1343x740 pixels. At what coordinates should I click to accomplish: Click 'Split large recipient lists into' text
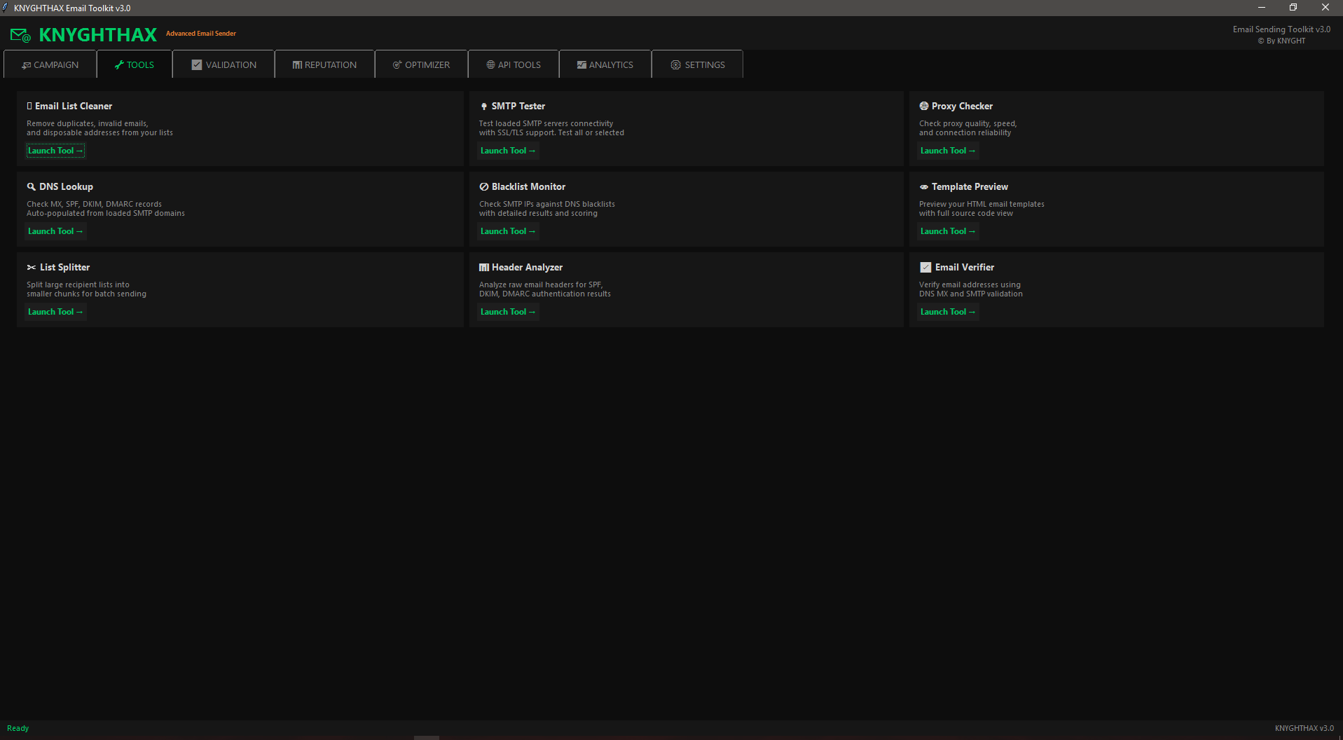pos(78,285)
